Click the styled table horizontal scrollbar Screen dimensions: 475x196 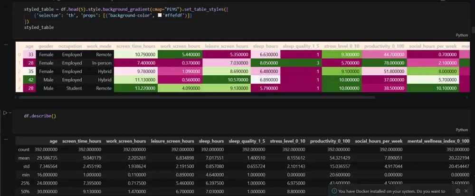(x=197, y=98)
